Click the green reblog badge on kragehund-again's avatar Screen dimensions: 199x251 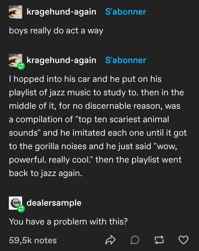pos(21,66)
